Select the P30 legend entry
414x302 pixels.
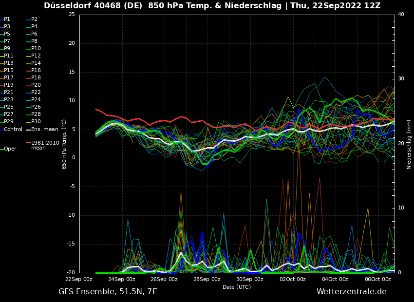click(x=36, y=122)
